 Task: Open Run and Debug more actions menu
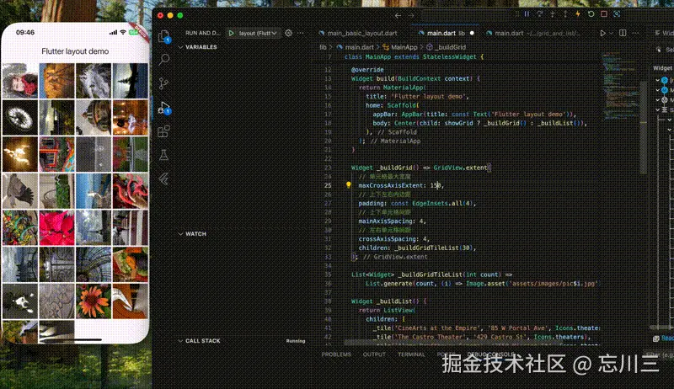(x=301, y=33)
